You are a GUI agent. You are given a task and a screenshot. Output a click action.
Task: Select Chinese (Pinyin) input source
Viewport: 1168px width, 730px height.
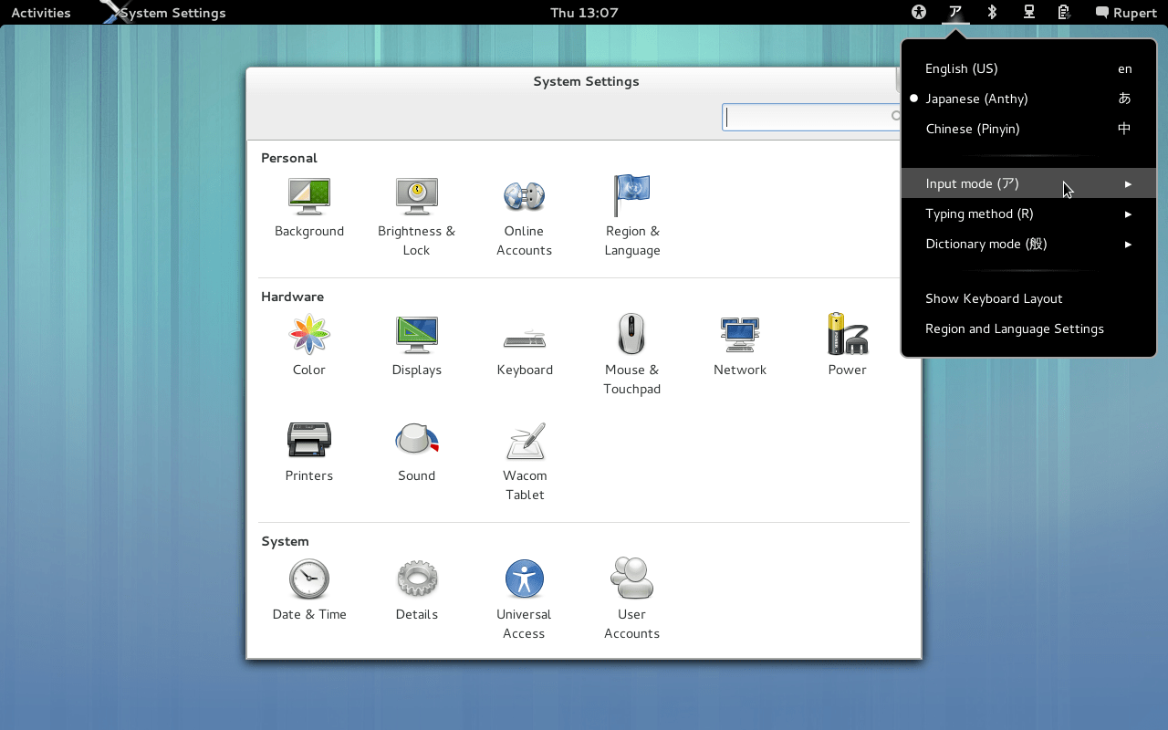(x=1028, y=129)
